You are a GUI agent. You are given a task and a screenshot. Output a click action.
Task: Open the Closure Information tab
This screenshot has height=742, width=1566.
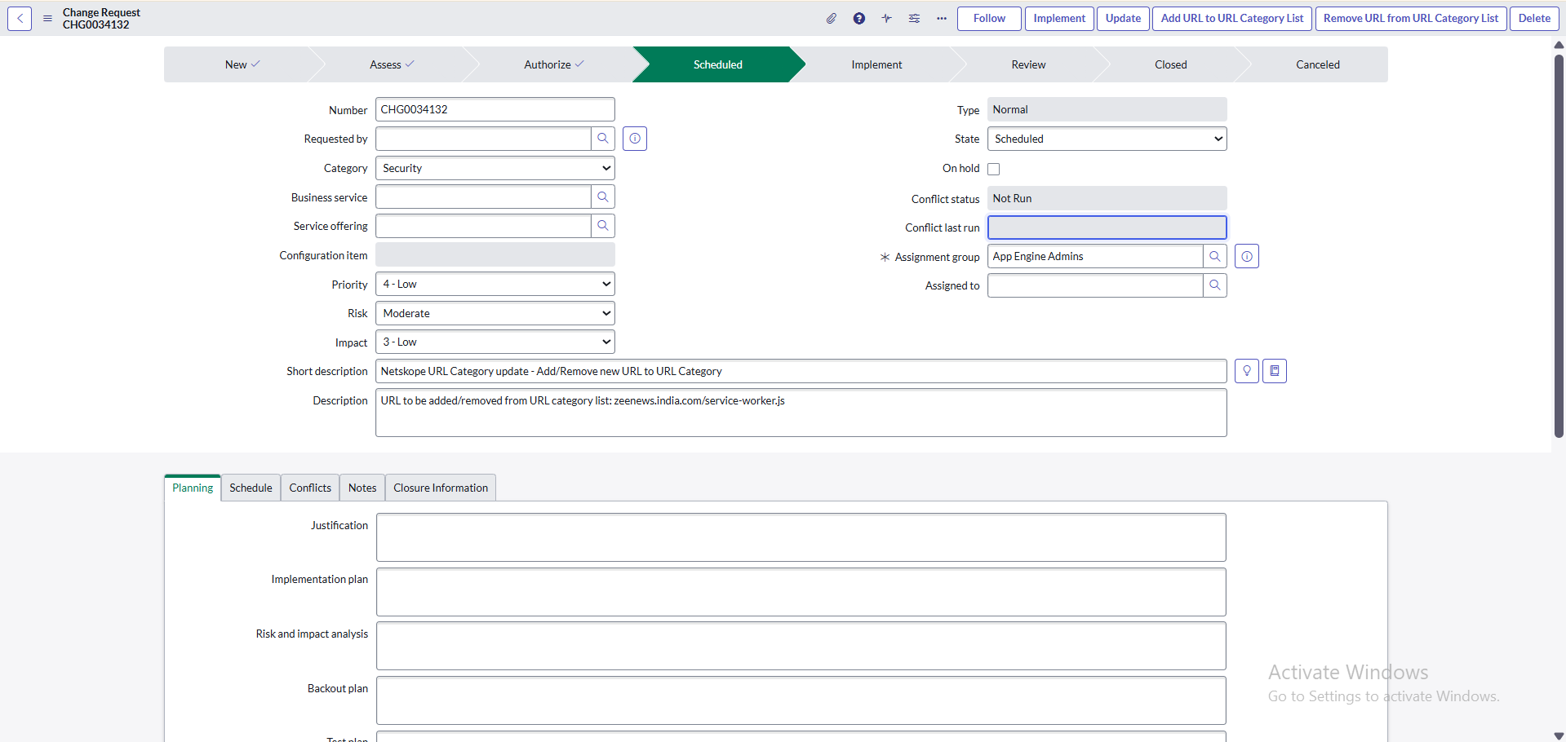click(x=441, y=488)
